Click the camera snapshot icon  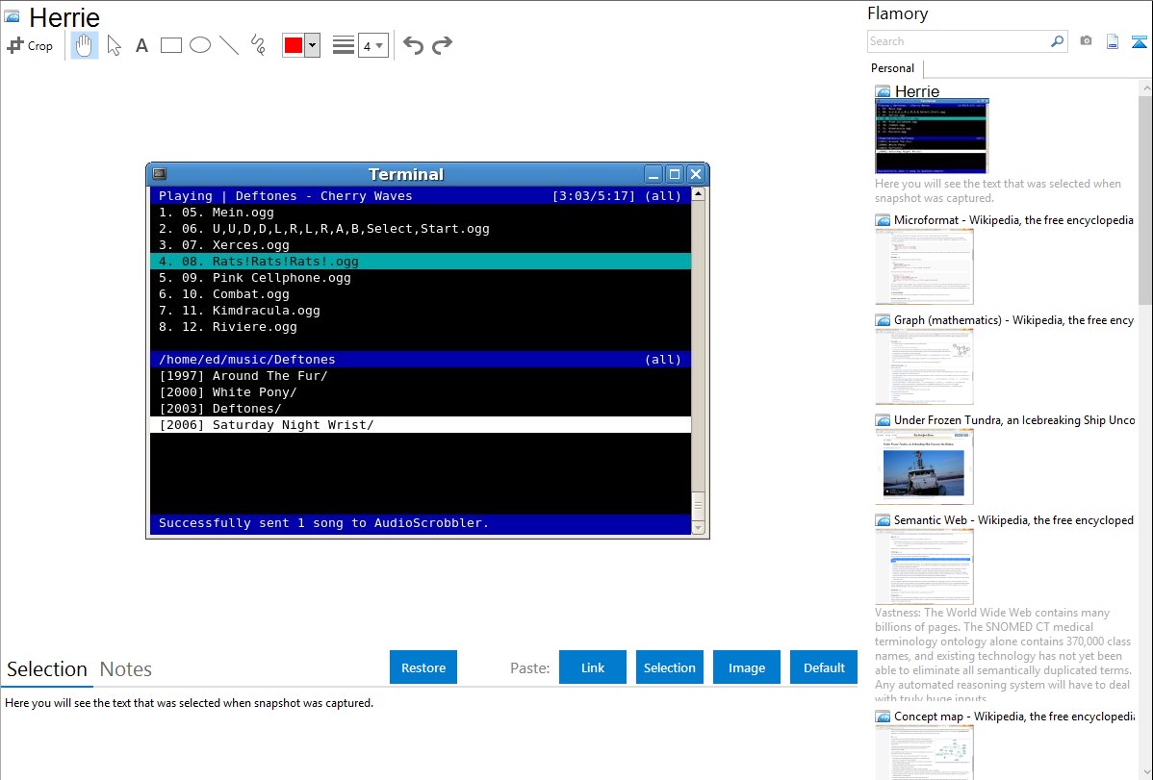pyautogui.click(x=1086, y=41)
